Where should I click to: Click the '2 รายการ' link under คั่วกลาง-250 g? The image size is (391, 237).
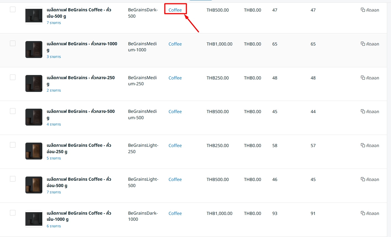(x=54, y=90)
